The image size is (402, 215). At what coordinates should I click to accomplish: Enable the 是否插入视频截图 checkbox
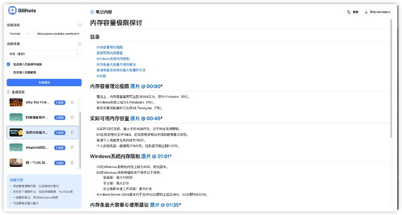[x=9, y=72]
